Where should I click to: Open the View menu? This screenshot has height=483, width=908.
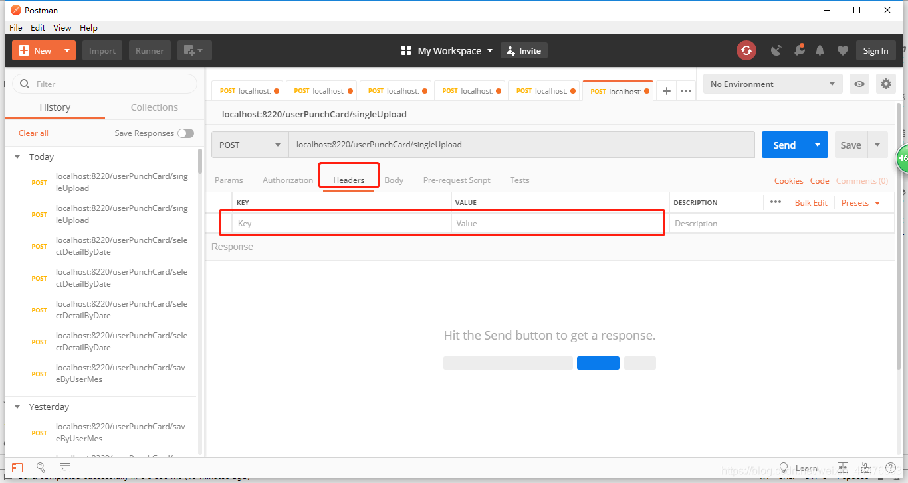(x=62, y=27)
